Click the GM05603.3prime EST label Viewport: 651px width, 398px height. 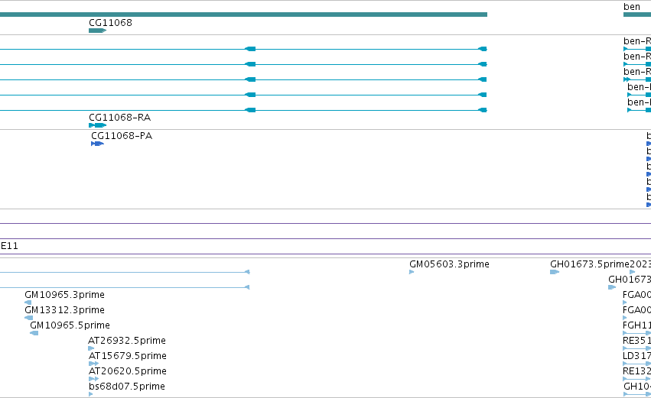449,264
